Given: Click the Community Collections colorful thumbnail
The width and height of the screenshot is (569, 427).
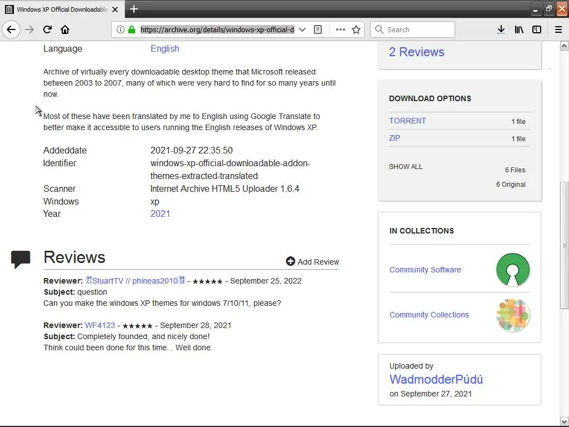Looking at the screenshot, I should (513, 315).
